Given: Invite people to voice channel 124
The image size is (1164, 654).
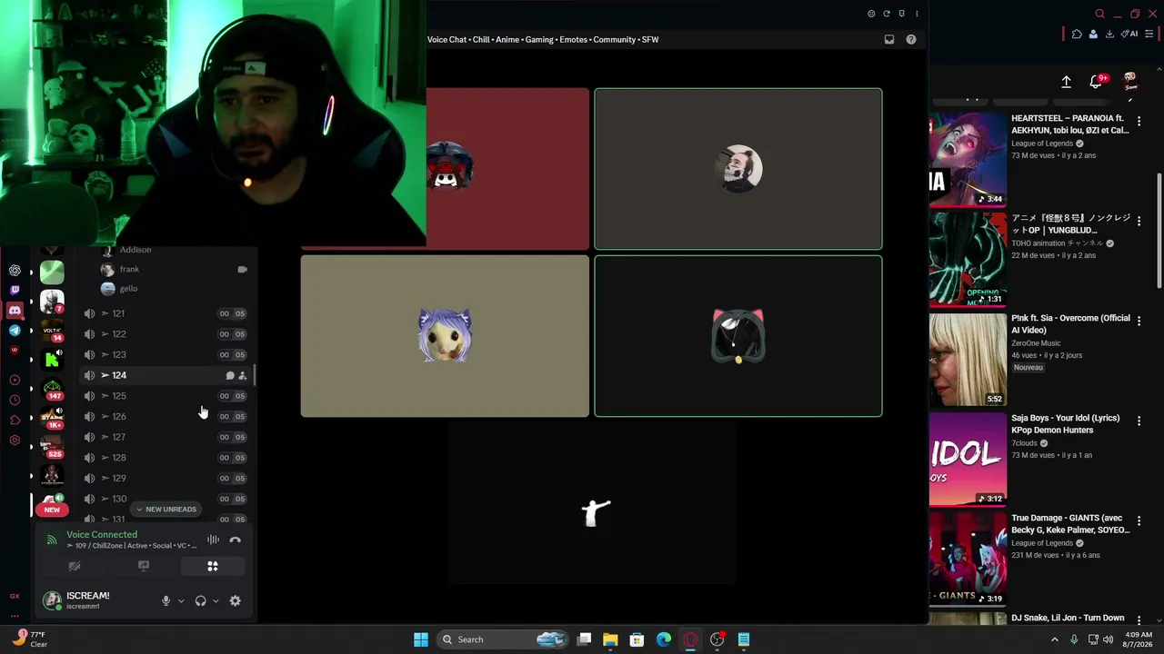Looking at the screenshot, I should click(x=242, y=375).
